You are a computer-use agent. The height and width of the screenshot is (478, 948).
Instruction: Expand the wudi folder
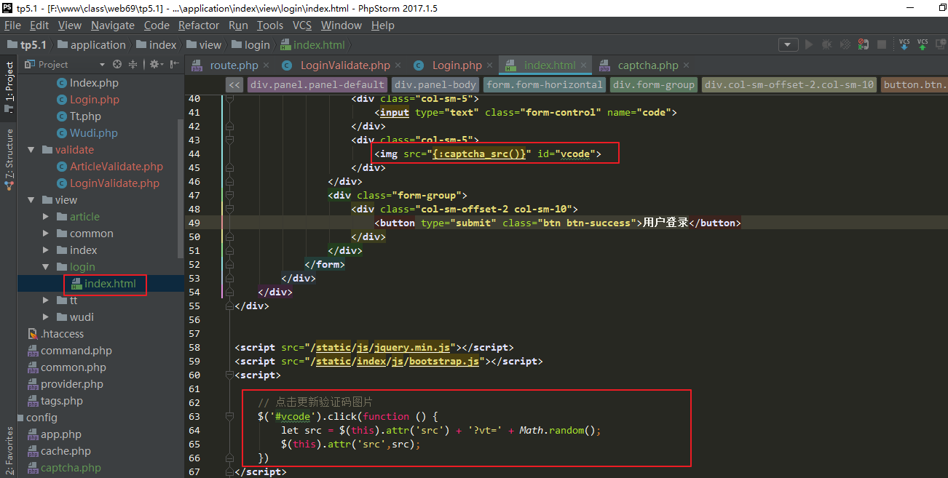[x=46, y=317]
